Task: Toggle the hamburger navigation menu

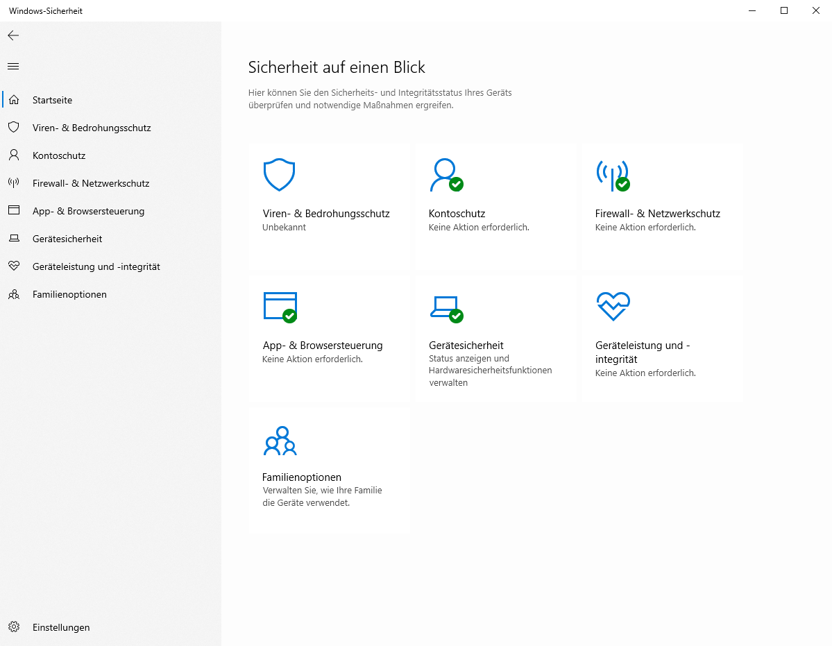Action: click(x=13, y=67)
